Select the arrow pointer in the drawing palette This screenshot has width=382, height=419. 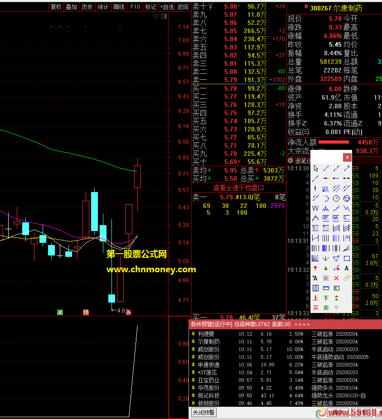pos(316,169)
